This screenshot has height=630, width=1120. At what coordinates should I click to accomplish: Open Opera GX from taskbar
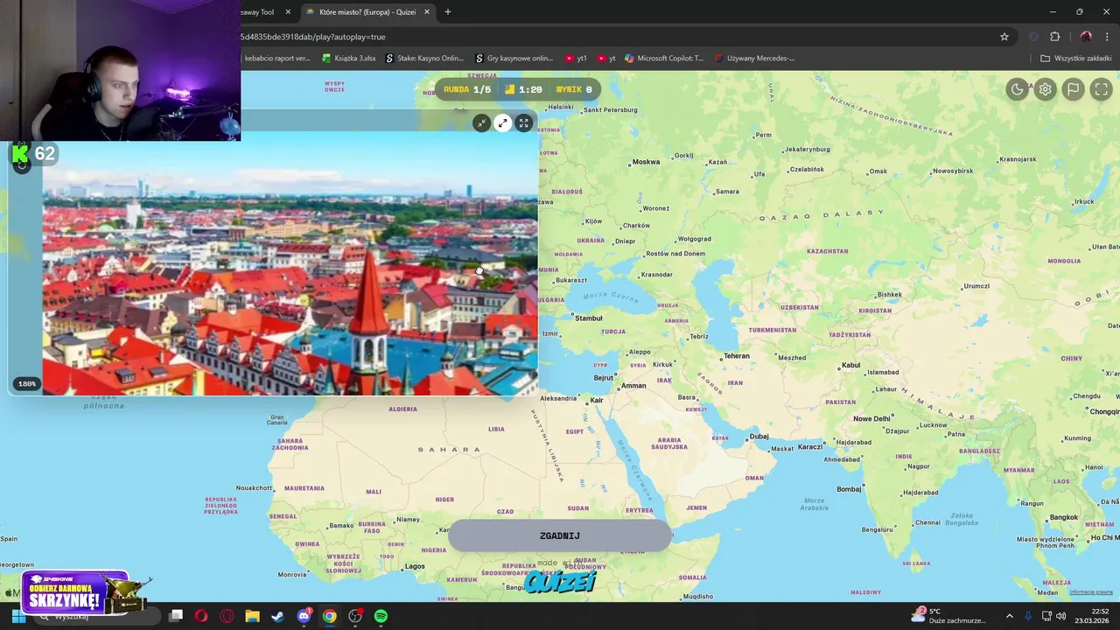point(227,616)
